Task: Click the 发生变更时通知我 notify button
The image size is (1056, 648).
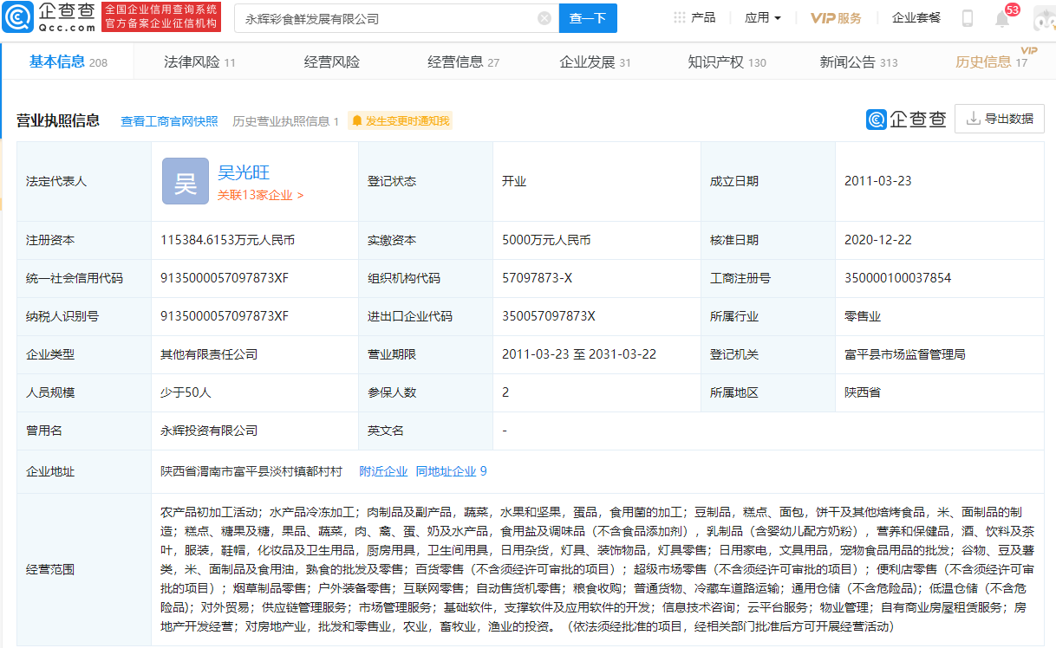Action: 400,121
